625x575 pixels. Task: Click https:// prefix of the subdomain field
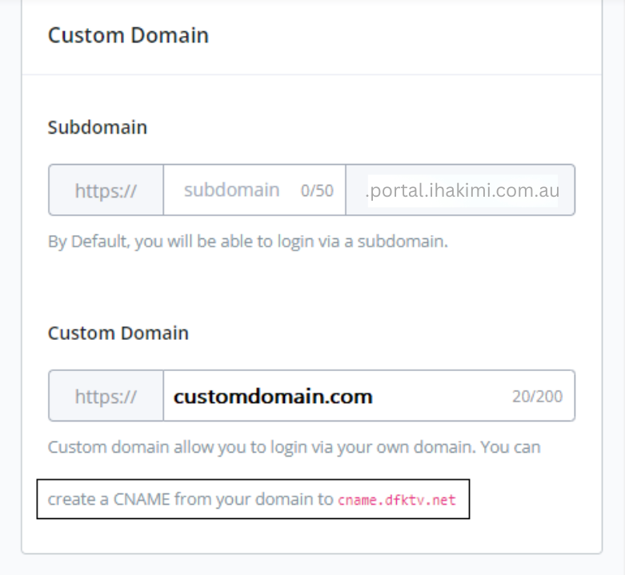[x=106, y=190]
